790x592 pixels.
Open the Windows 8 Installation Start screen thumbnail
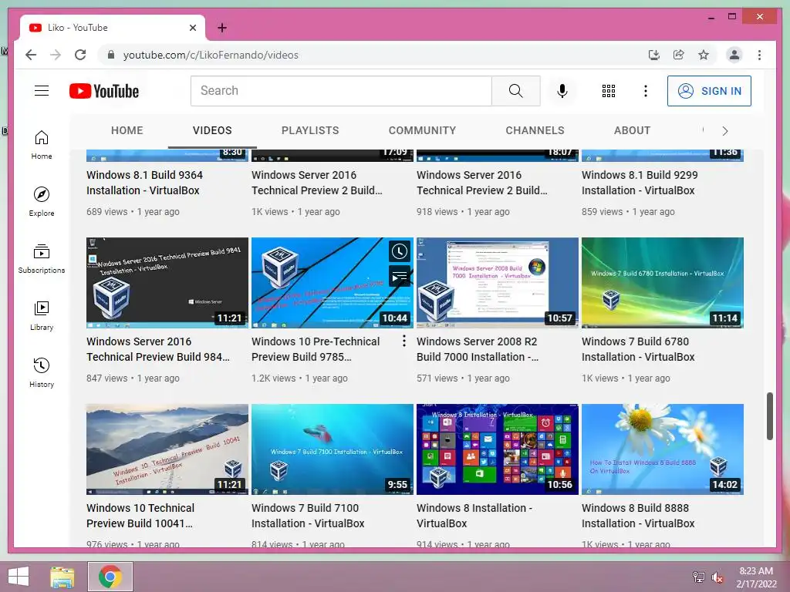coord(498,449)
